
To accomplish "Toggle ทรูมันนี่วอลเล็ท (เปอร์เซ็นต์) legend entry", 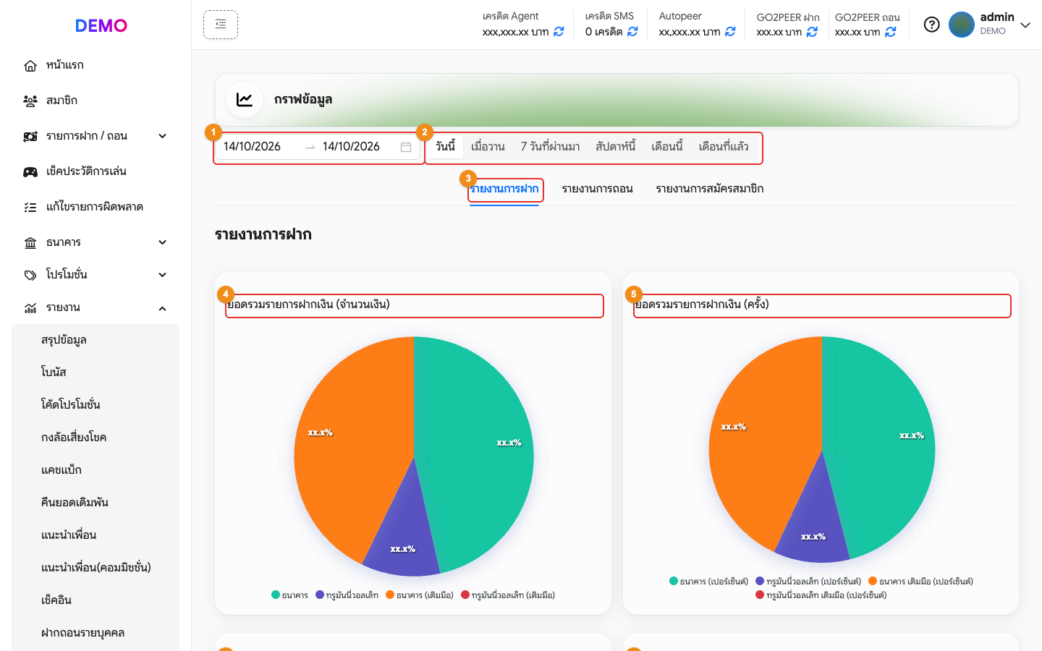I will [x=808, y=582].
